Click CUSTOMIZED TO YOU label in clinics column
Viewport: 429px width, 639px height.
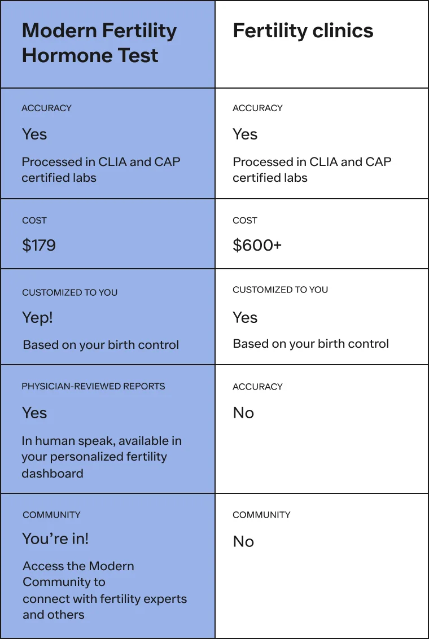coord(280,290)
